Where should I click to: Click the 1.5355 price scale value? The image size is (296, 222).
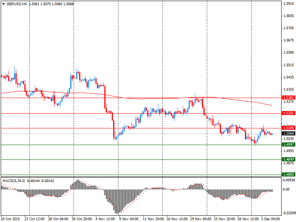(x=289, y=90)
